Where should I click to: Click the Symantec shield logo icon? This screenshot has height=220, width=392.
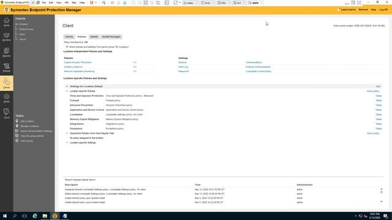[x=7, y=10]
